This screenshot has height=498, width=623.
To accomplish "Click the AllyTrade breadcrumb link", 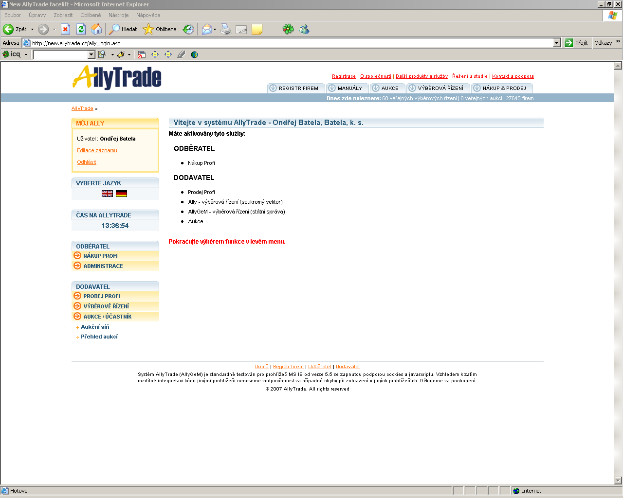I will [82, 108].
